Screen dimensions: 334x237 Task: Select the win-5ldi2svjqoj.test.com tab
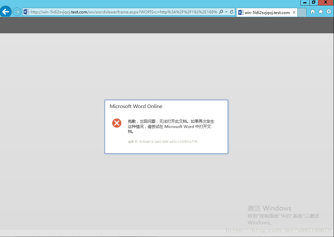point(267,12)
